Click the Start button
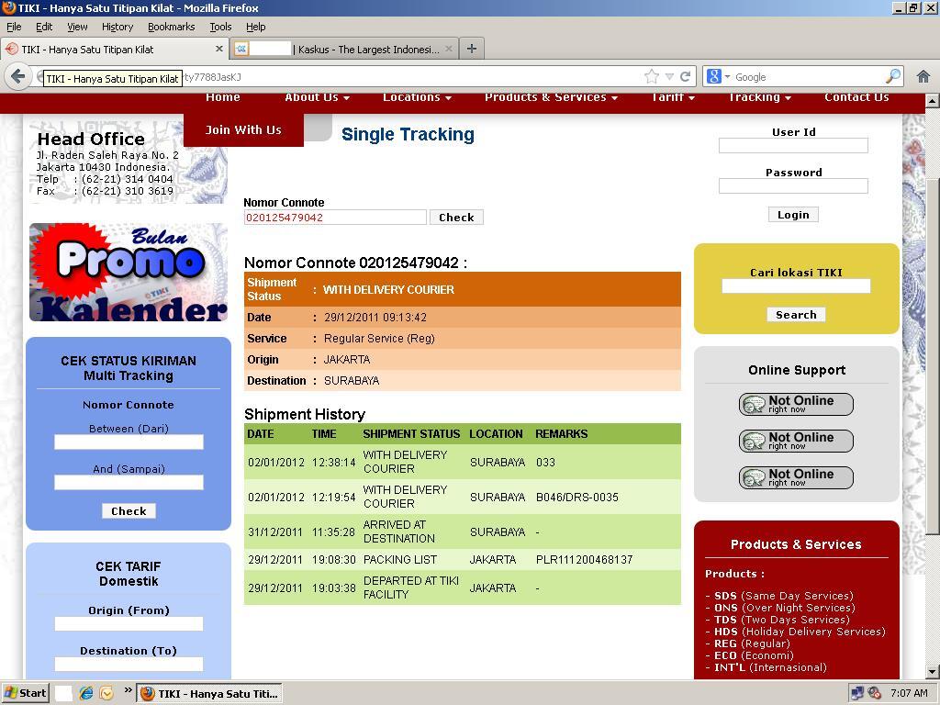 coord(25,693)
